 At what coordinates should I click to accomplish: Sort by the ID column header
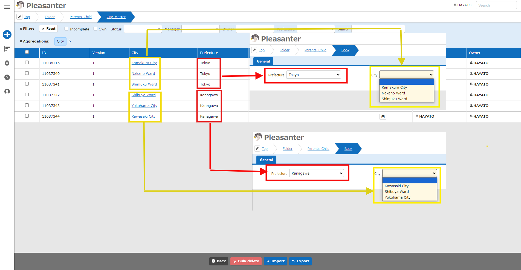point(65,53)
